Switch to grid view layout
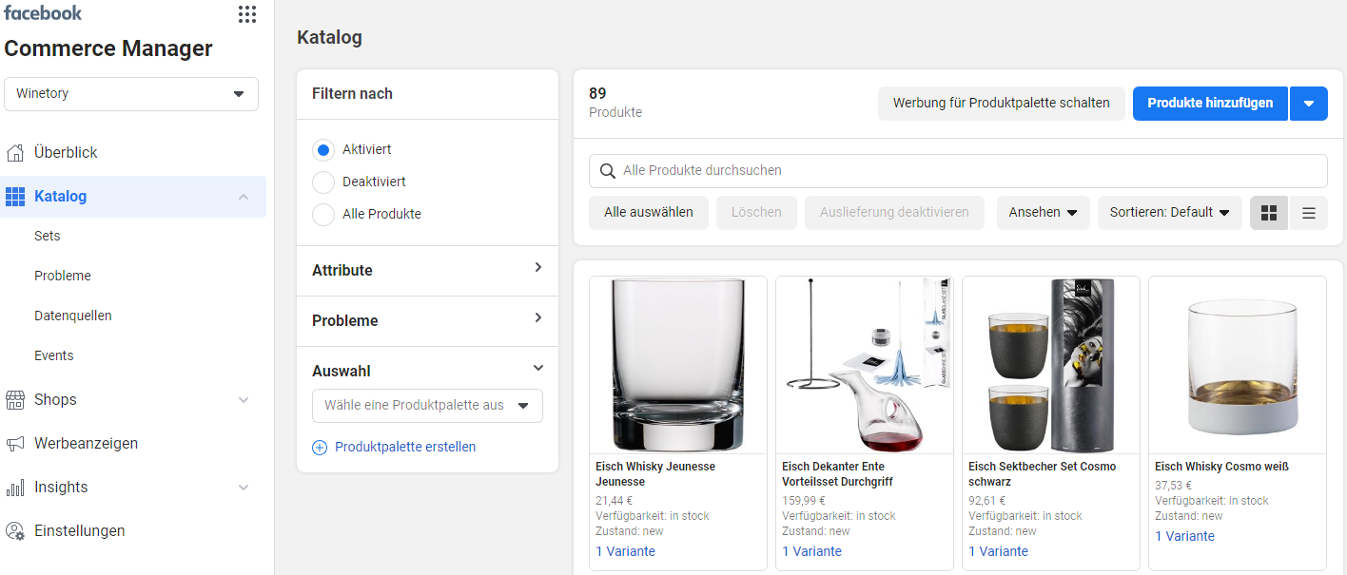Image resolution: width=1347 pixels, height=575 pixels. pyautogui.click(x=1269, y=213)
